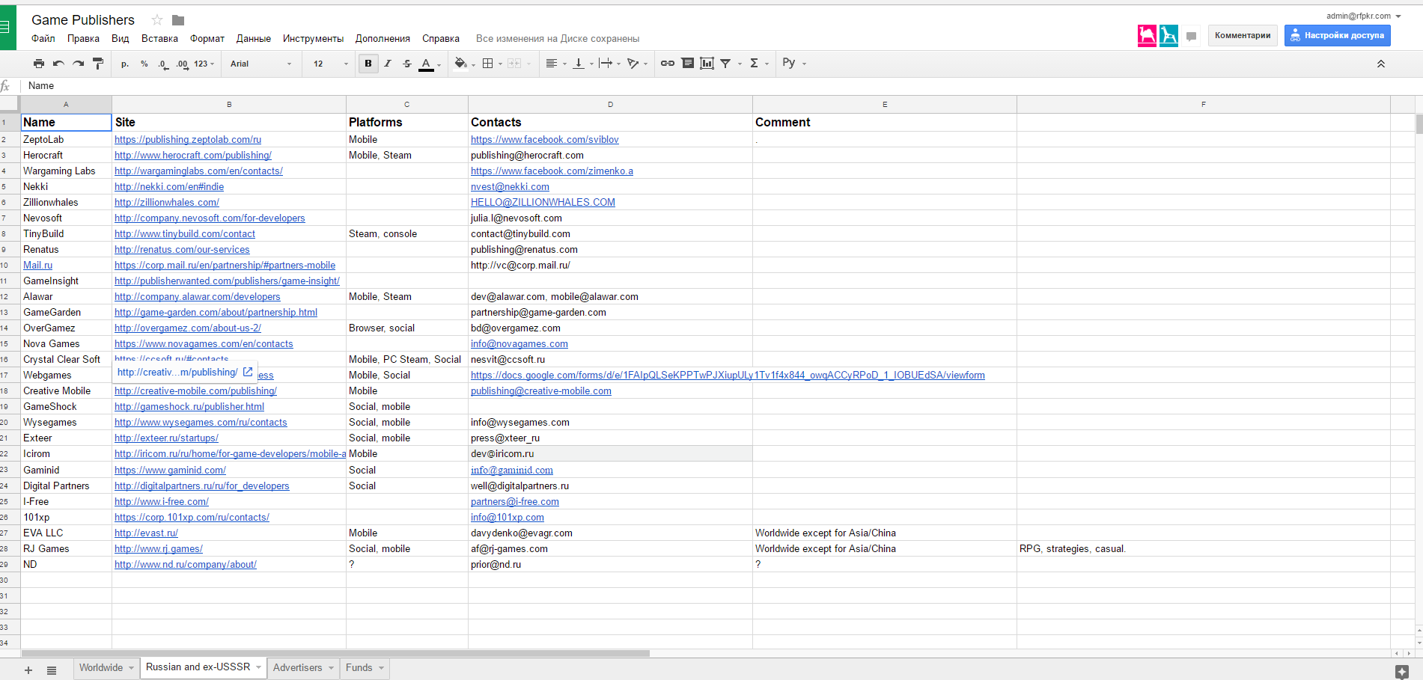1423x680 pixels.
Task: Insert a comment via the toolbar
Action: 688,64
